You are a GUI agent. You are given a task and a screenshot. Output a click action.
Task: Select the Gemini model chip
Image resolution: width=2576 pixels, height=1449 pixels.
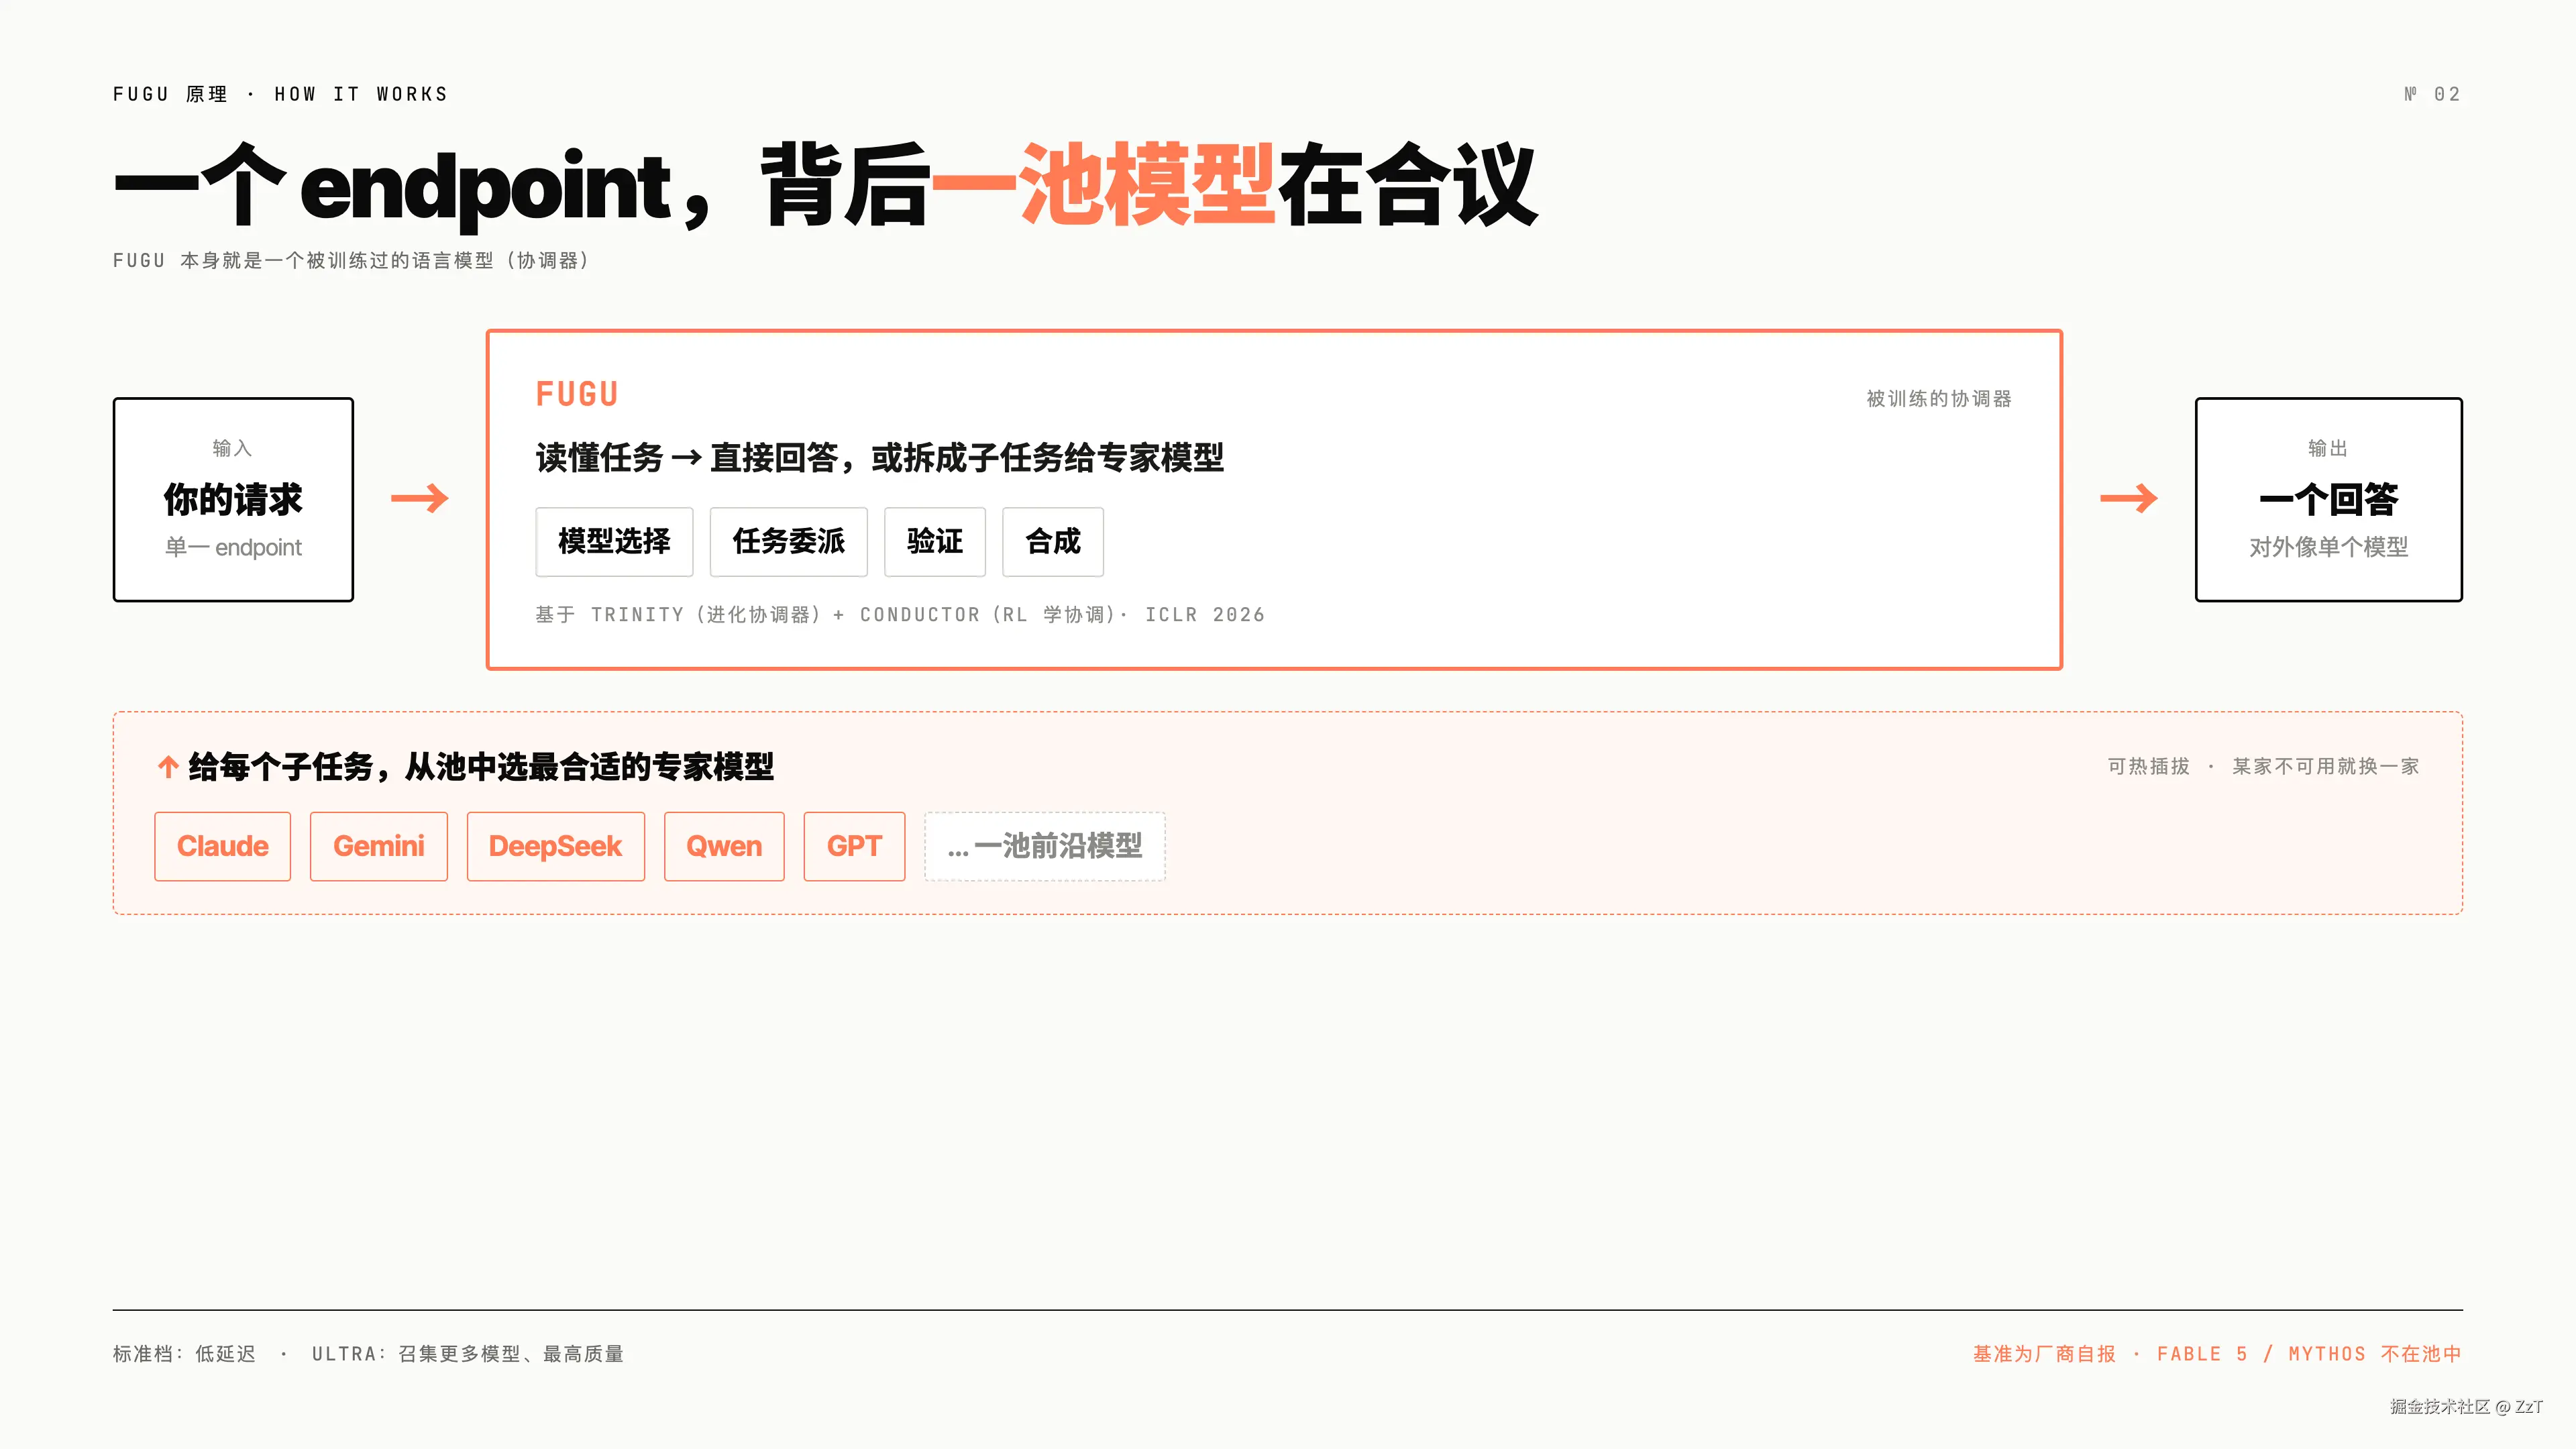point(378,846)
